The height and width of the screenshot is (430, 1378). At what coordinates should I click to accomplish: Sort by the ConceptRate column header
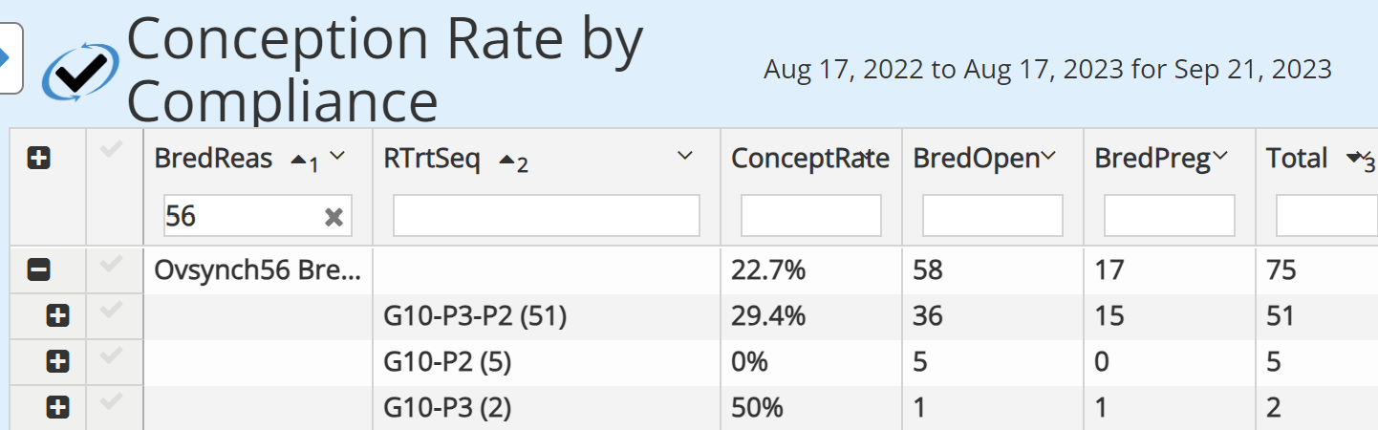(810, 160)
